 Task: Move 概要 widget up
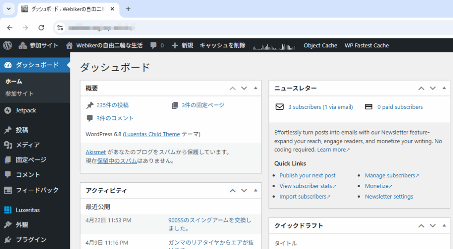point(233,88)
